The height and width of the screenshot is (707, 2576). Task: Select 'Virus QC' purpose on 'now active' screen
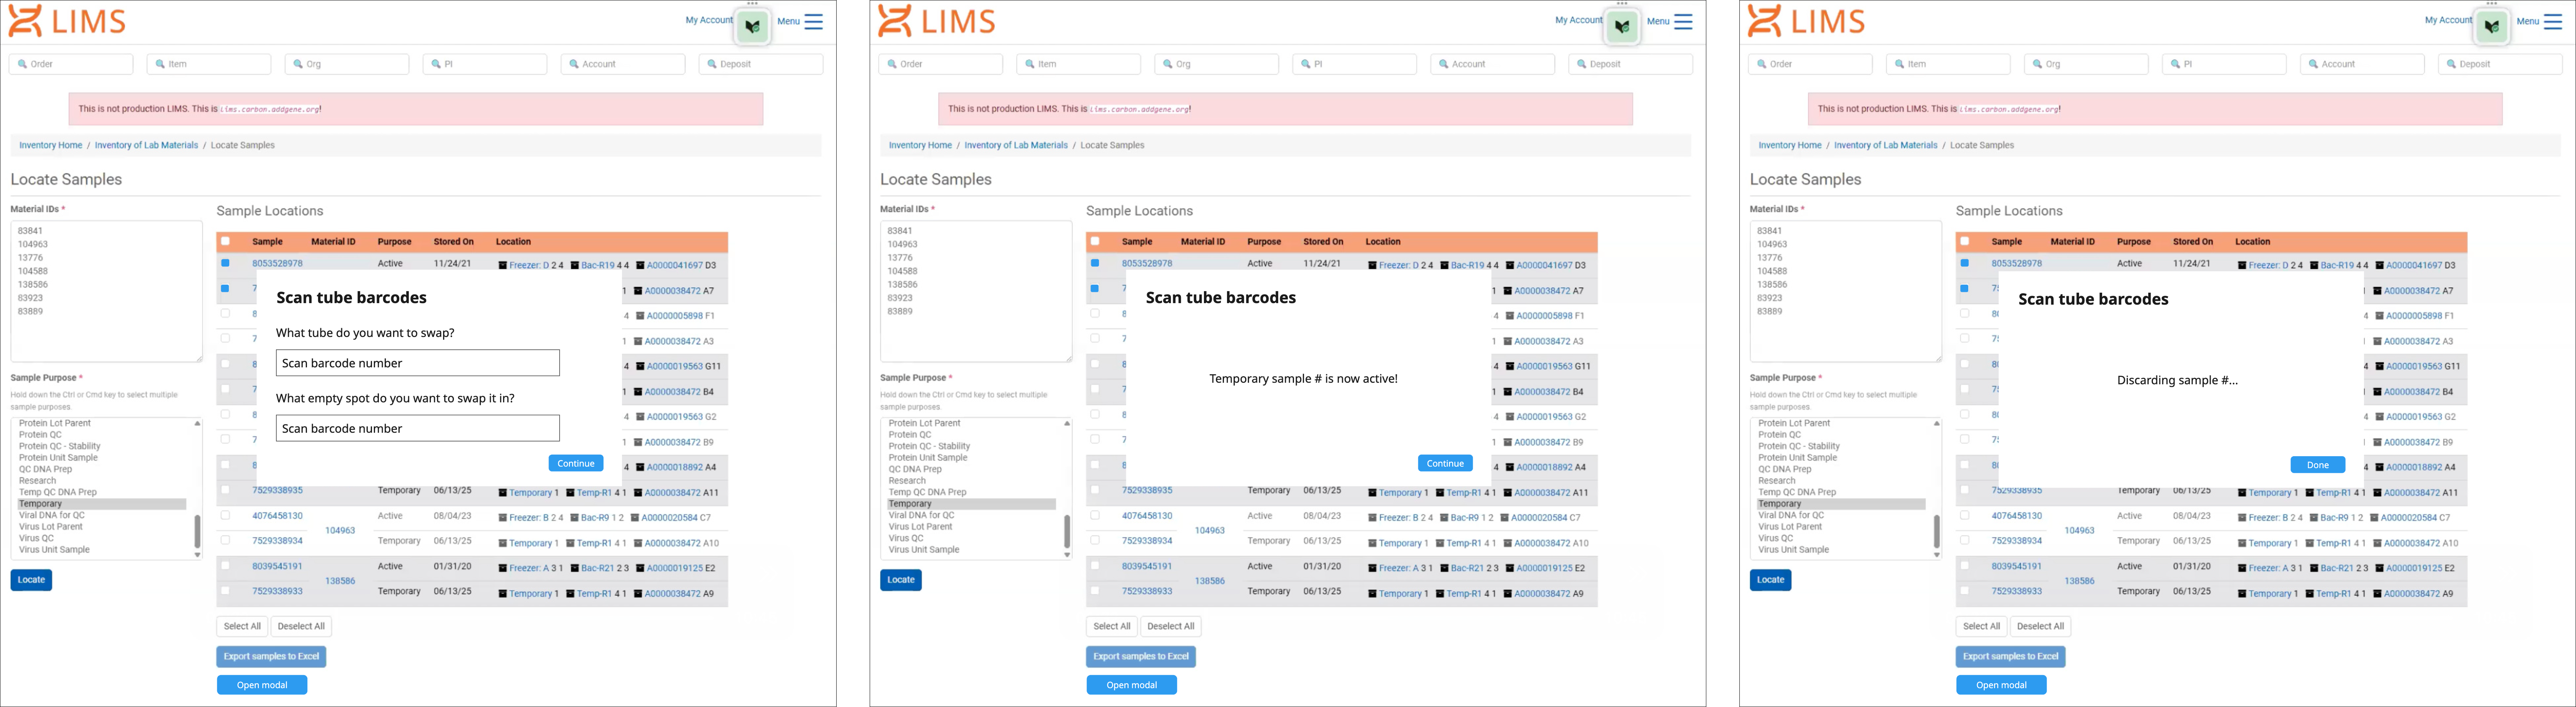coord(906,538)
